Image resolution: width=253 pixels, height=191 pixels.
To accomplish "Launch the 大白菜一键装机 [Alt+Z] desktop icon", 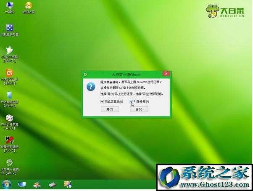I will tap(10, 167).
